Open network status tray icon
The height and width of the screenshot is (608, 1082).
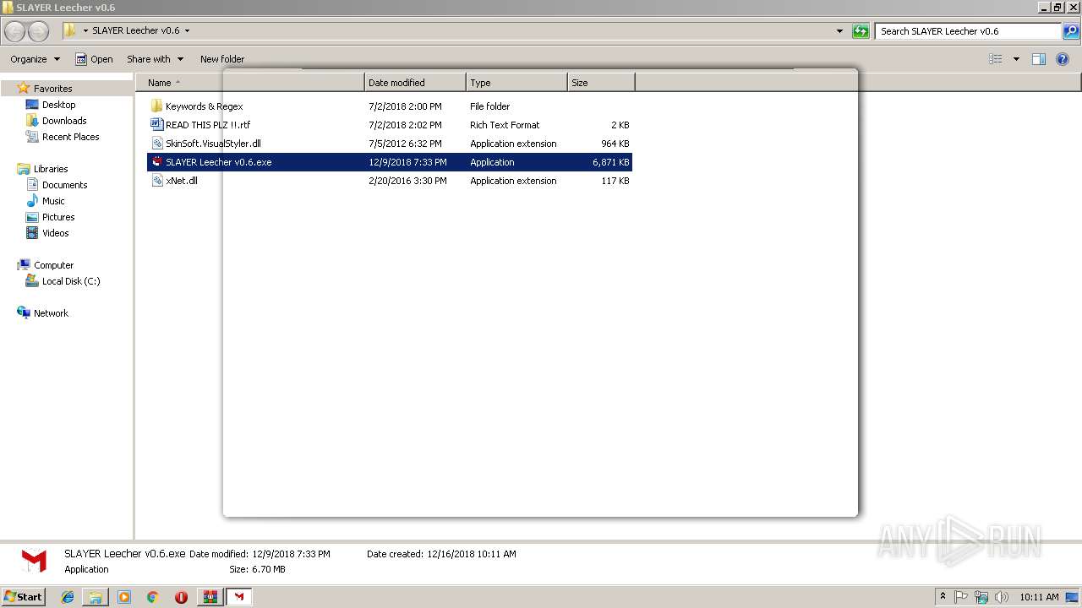click(981, 597)
